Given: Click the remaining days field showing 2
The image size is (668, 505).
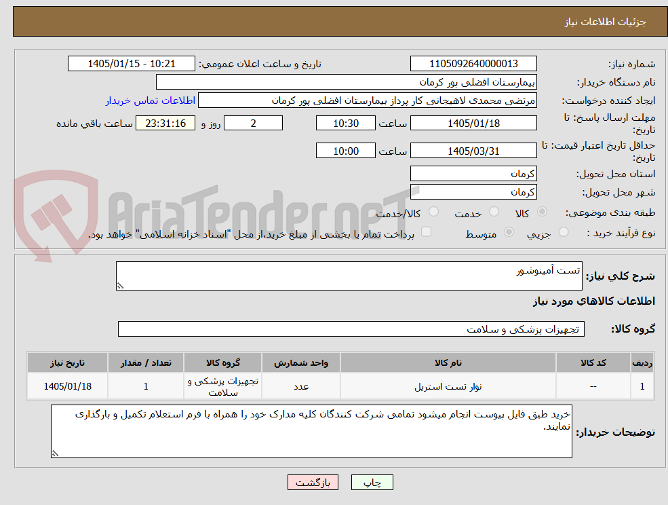Looking at the screenshot, I should 253,124.
